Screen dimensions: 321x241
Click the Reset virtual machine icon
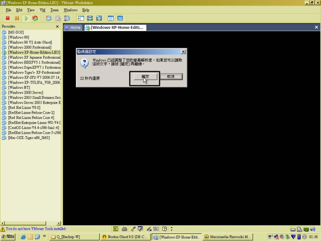35,18
